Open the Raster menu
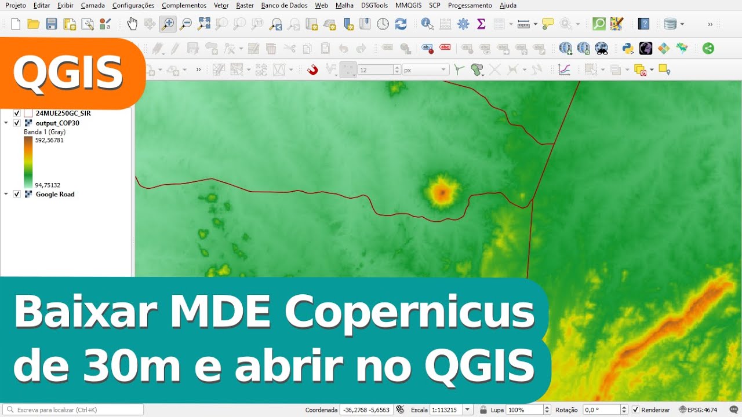 (245, 5)
